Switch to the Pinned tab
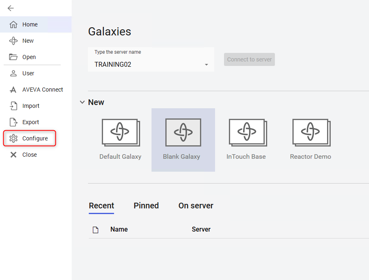This screenshot has width=369, height=280. tap(146, 206)
